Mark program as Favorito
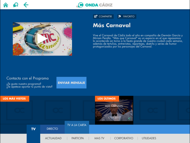 coord(127,17)
